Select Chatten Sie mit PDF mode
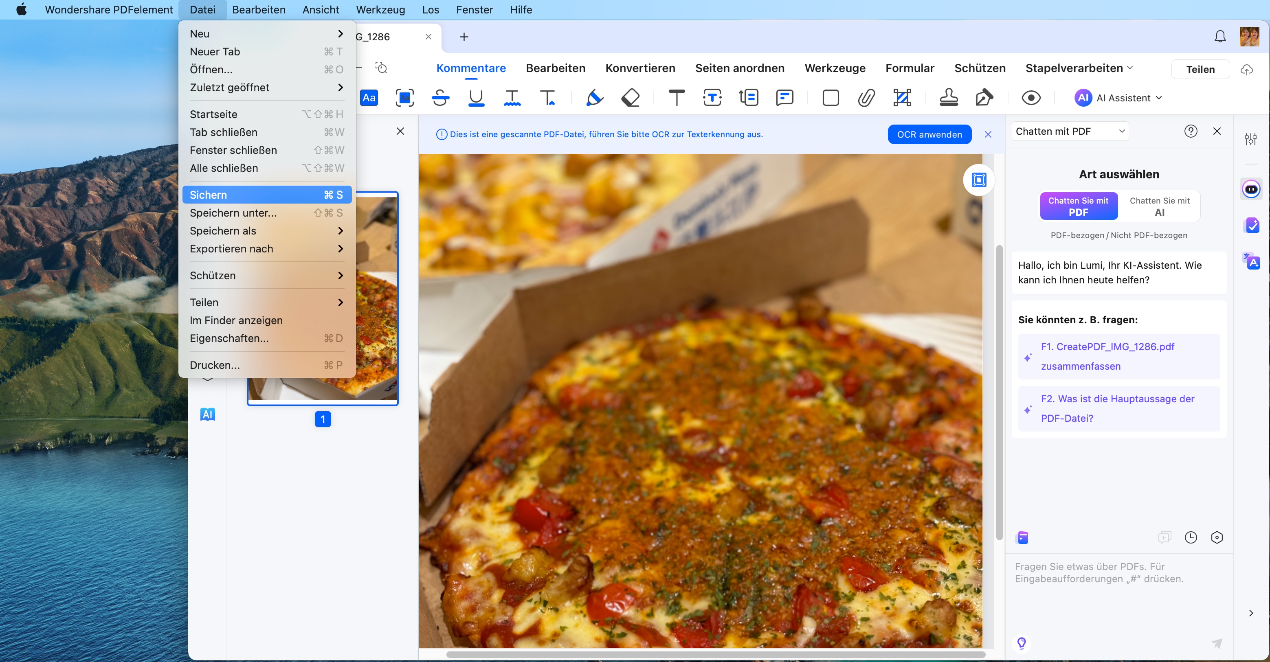 1078,206
